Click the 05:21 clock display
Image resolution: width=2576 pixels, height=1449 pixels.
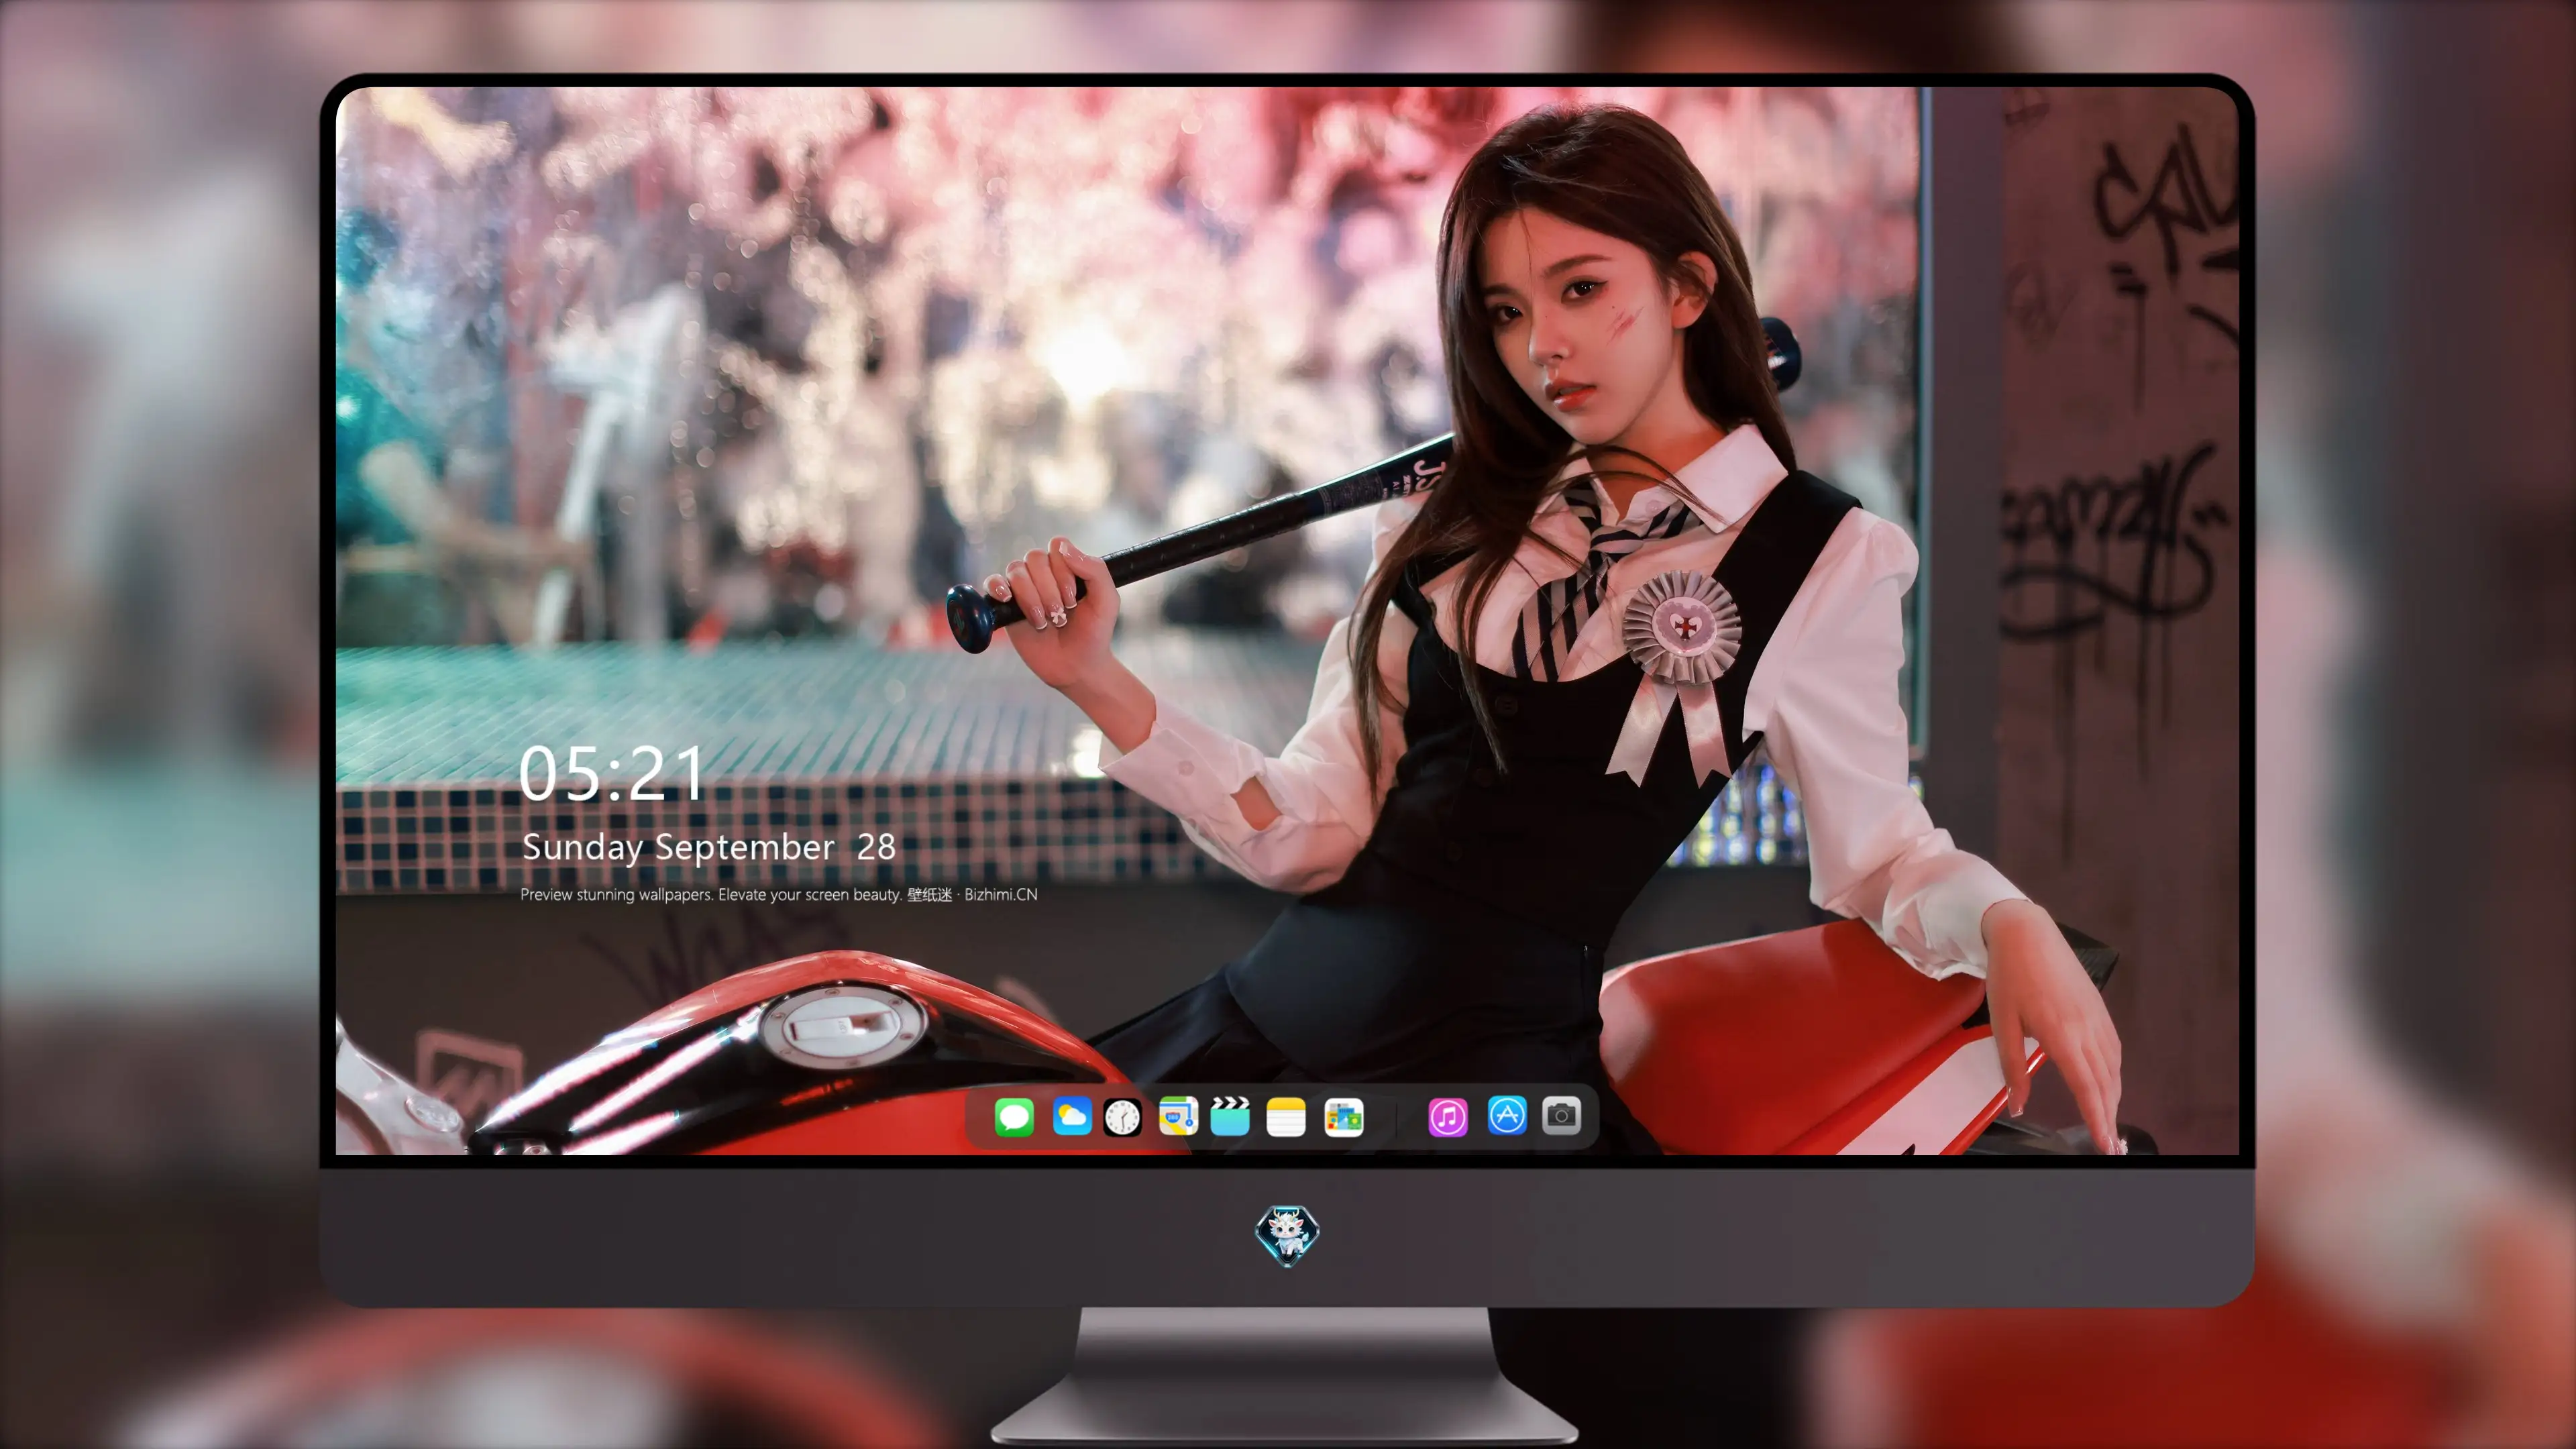click(611, 774)
